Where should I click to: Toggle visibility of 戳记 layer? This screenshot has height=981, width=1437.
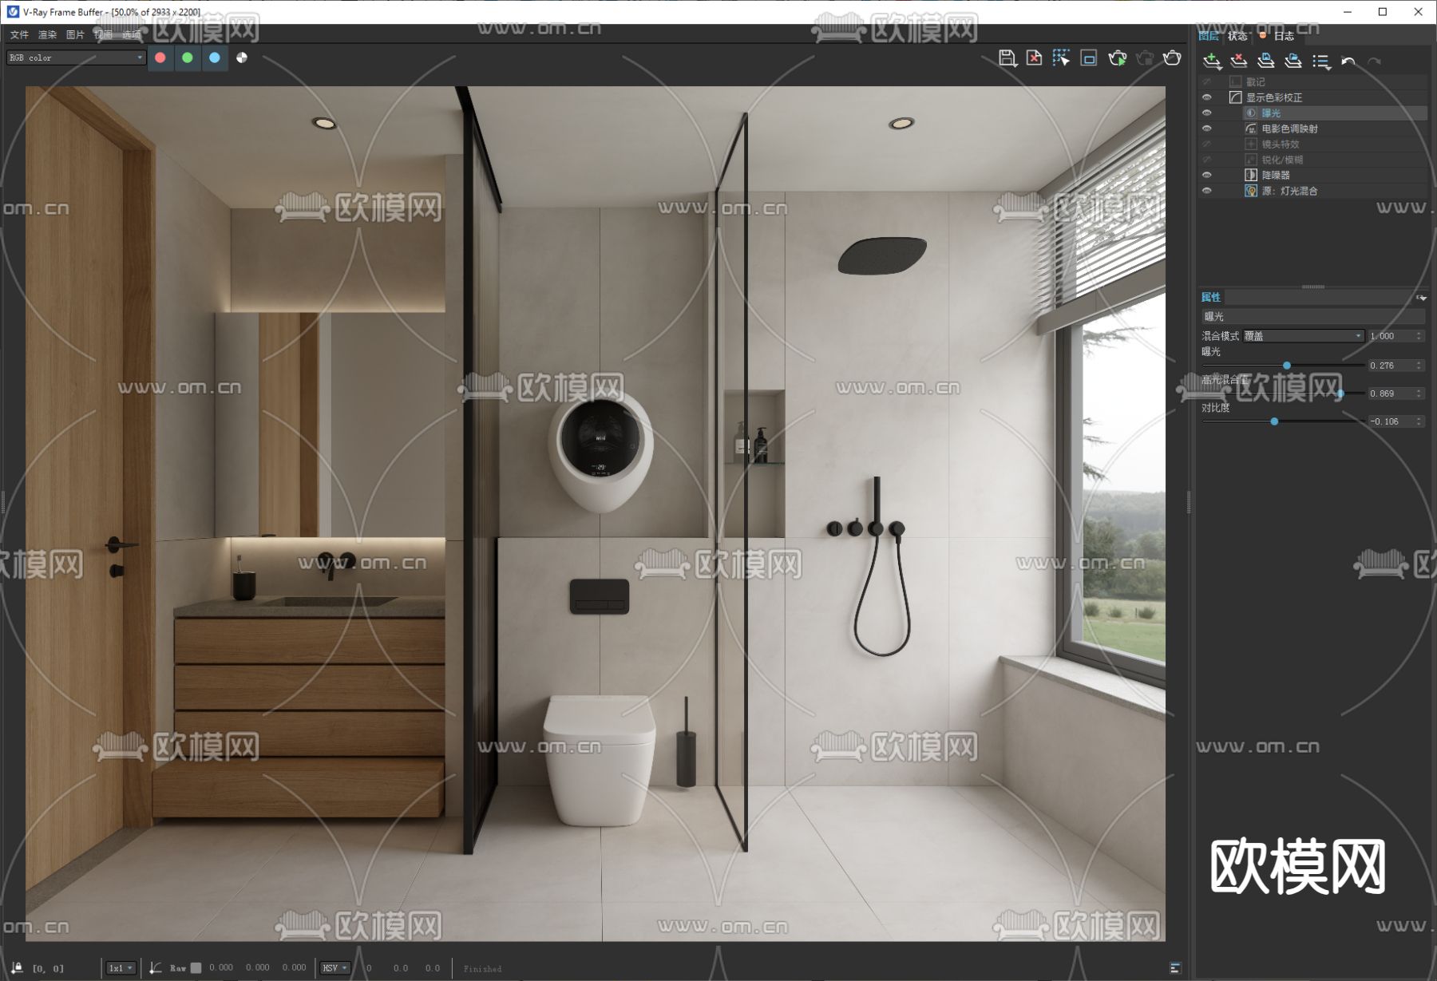tap(1207, 82)
